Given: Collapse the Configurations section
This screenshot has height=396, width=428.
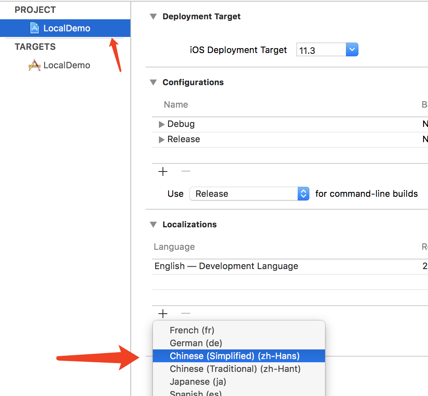Looking at the screenshot, I should 153,82.
